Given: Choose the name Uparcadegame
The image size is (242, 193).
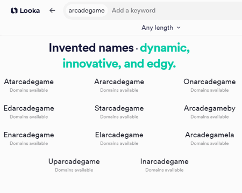Looking at the screenshot, I should (x=74, y=161).
